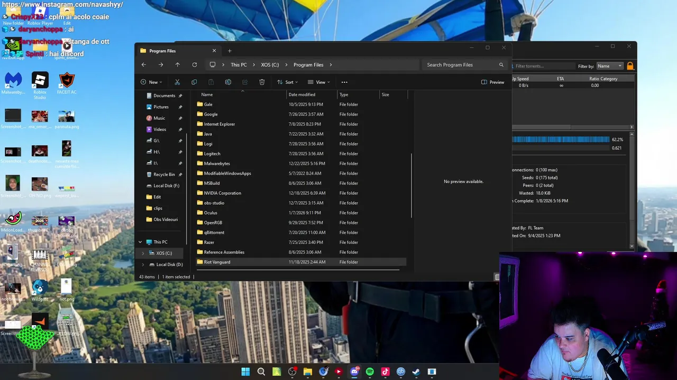Click the Cut scissors icon
The width and height of the screenshot is (677, 380).
[177, 82]
